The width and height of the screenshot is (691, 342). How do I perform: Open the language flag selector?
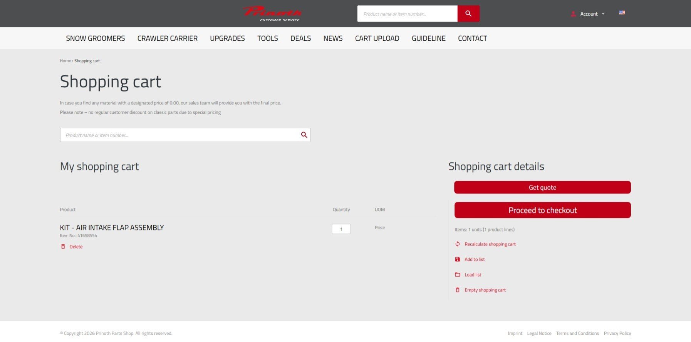coord(622,13)
